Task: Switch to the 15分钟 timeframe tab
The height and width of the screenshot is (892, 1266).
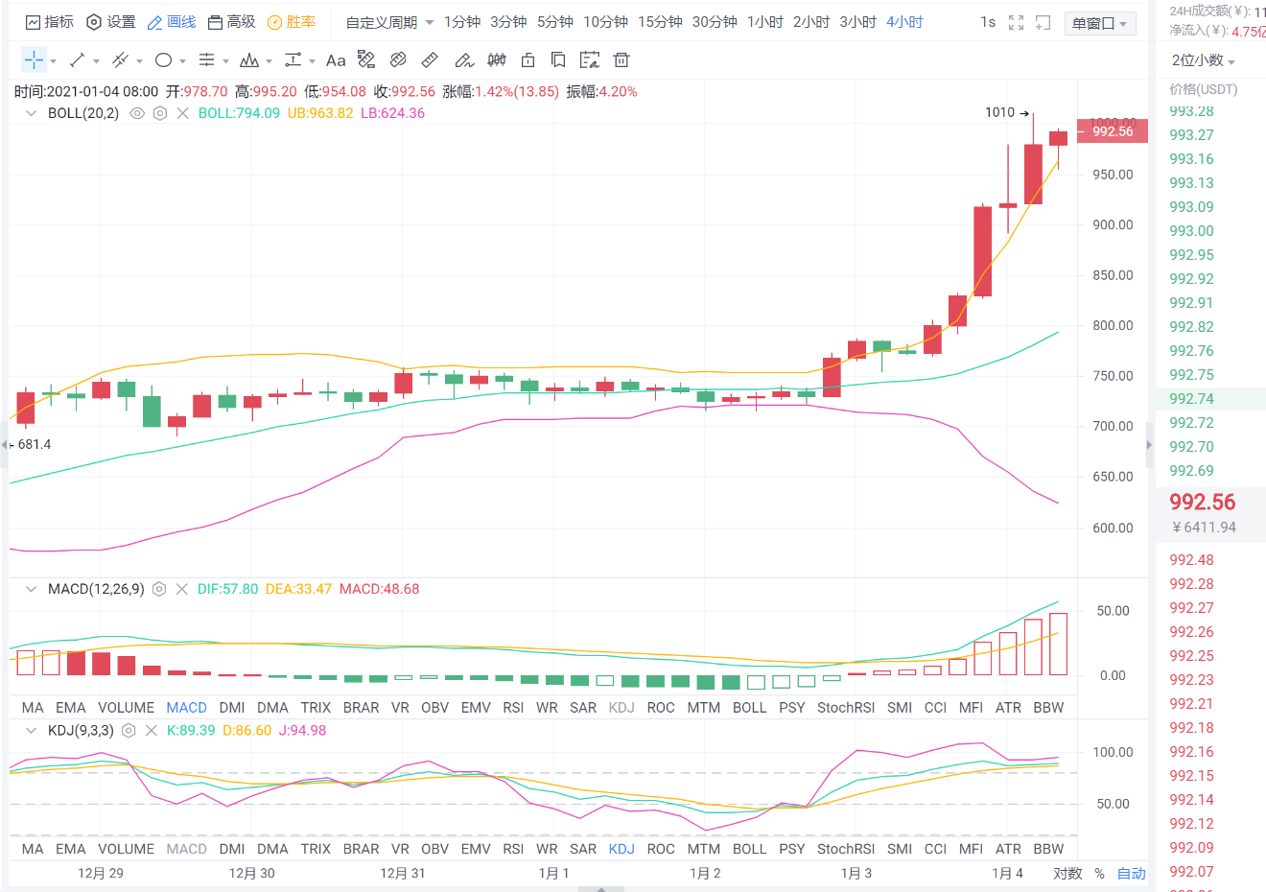Action: point(658,21)
